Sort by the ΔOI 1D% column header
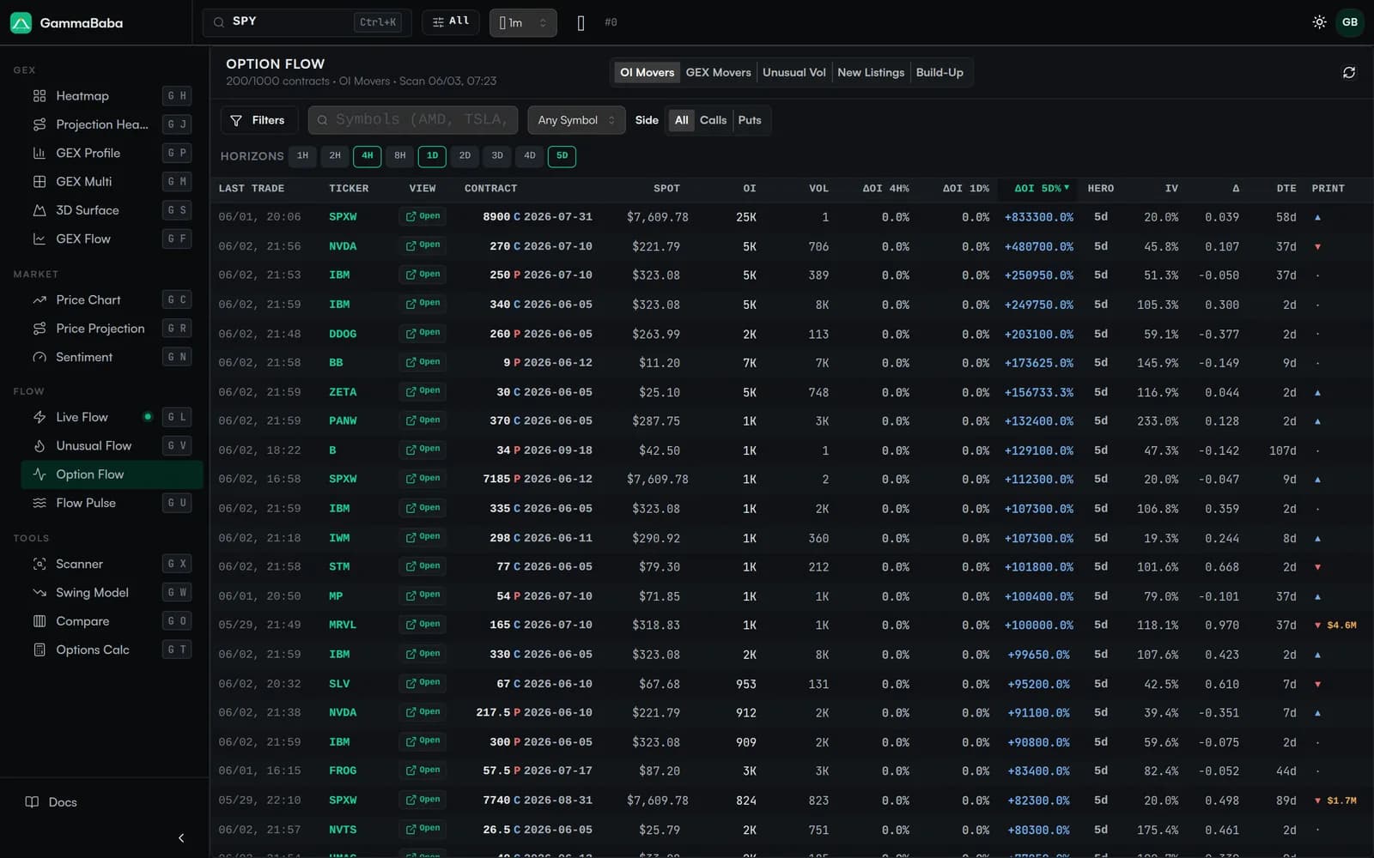Screen dimensions: 1374x858 [966, 188]
